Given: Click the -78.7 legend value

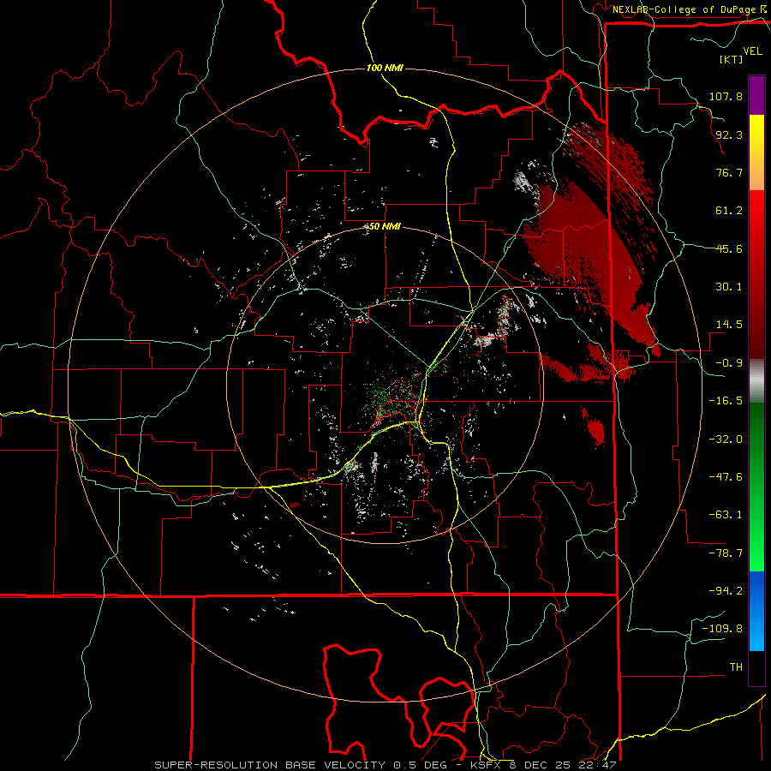Looking at the screenshot, I should click(x=726, y=553).
